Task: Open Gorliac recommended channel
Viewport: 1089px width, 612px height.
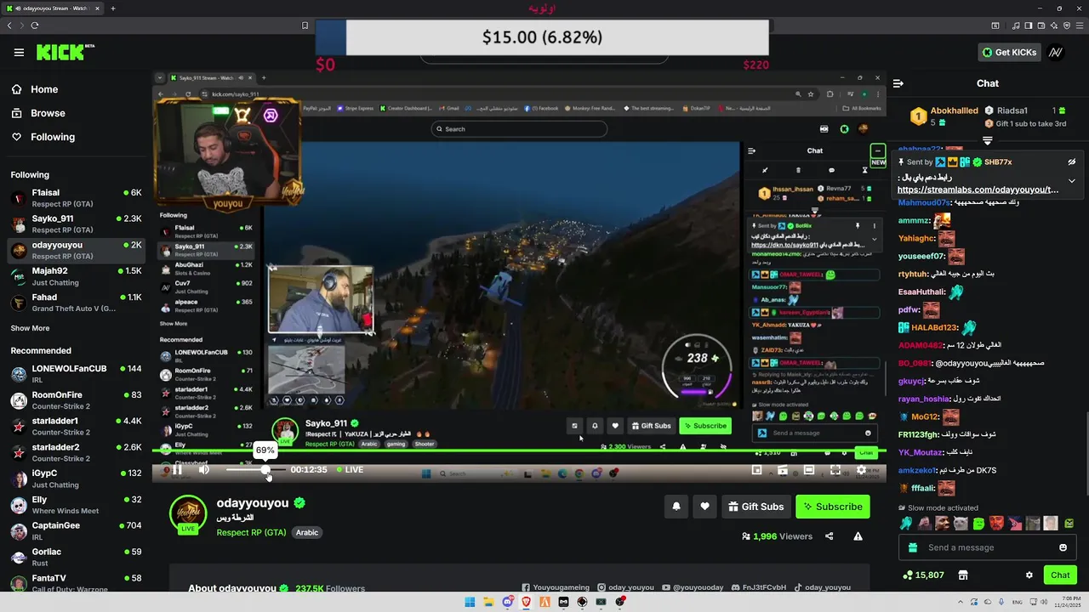Action: 75,557
